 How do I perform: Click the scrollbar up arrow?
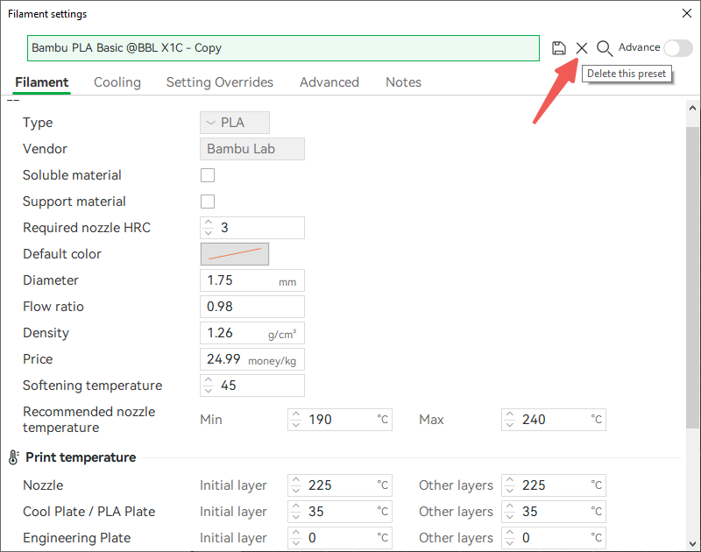(x=692, y=108)
